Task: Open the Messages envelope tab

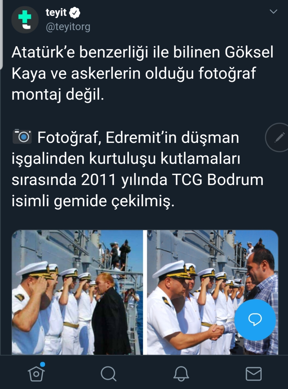Action: (253, 373)
